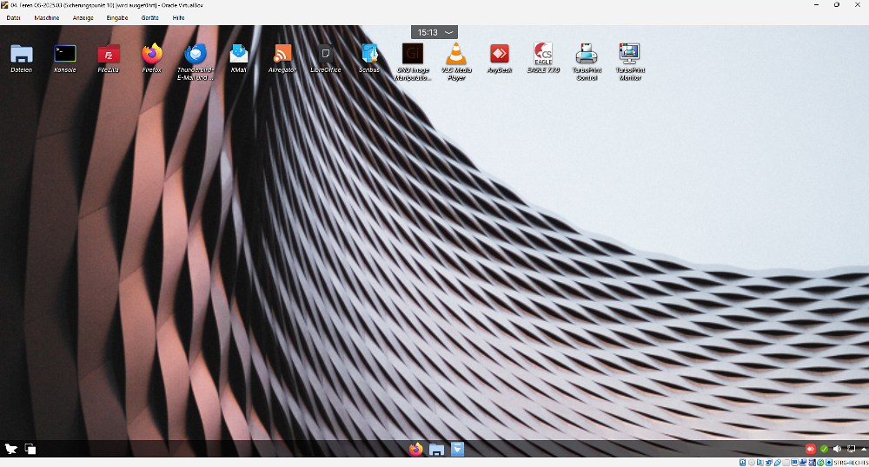Click the volume speaker icon in the tray
This screenshot has width=869, height=467.
[x=836, y=449]
